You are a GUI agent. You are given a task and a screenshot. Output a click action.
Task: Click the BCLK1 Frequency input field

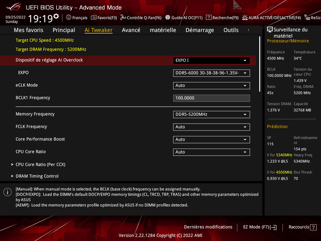click(x=211, y=98)
